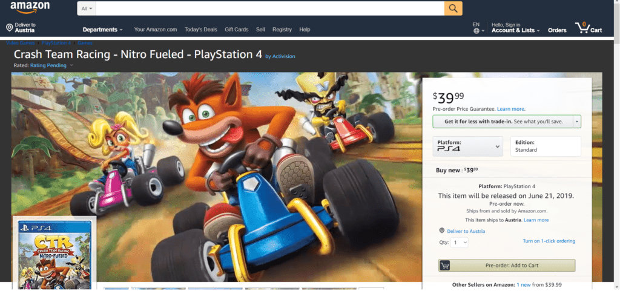Click Learn more next to Price Guarantee
This screenshot has height=291, width=620.
point(511,109)
